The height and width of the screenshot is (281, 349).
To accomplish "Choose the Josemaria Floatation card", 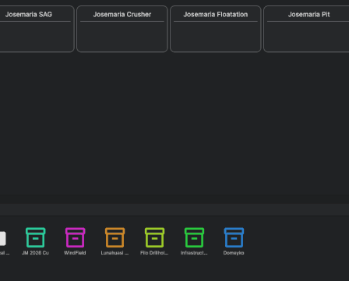I will tap(216, 29).
